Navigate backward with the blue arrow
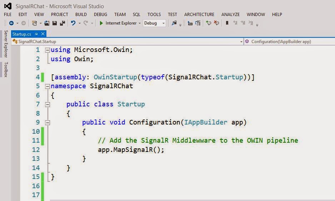335x201 pixels. 11,23
